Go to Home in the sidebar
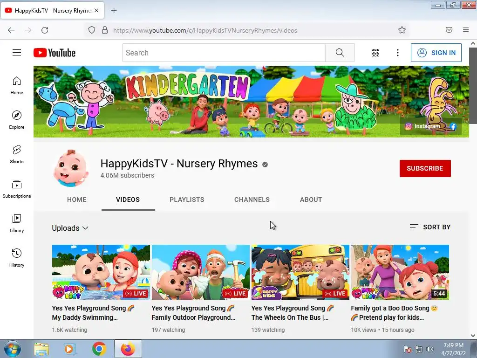 click(17, 86)
